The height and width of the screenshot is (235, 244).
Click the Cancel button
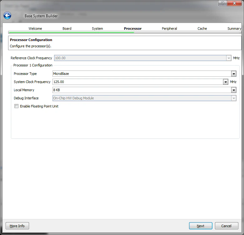coord(226,226)
